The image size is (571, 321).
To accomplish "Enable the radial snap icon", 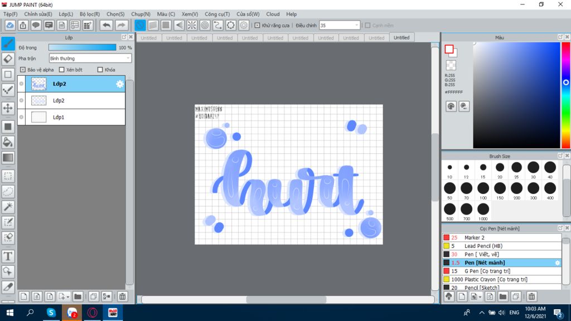I will coord(192,25).
